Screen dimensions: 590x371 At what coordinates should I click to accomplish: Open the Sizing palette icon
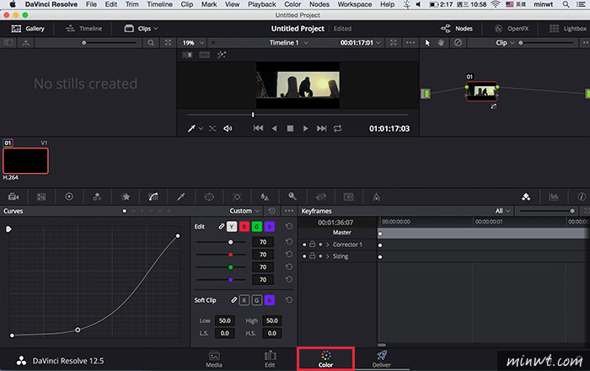coord(320,196)
